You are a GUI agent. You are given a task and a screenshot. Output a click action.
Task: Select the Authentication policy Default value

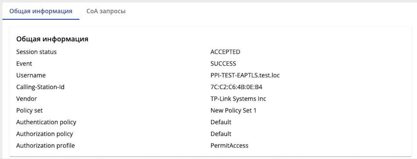(x=221, y=122)
